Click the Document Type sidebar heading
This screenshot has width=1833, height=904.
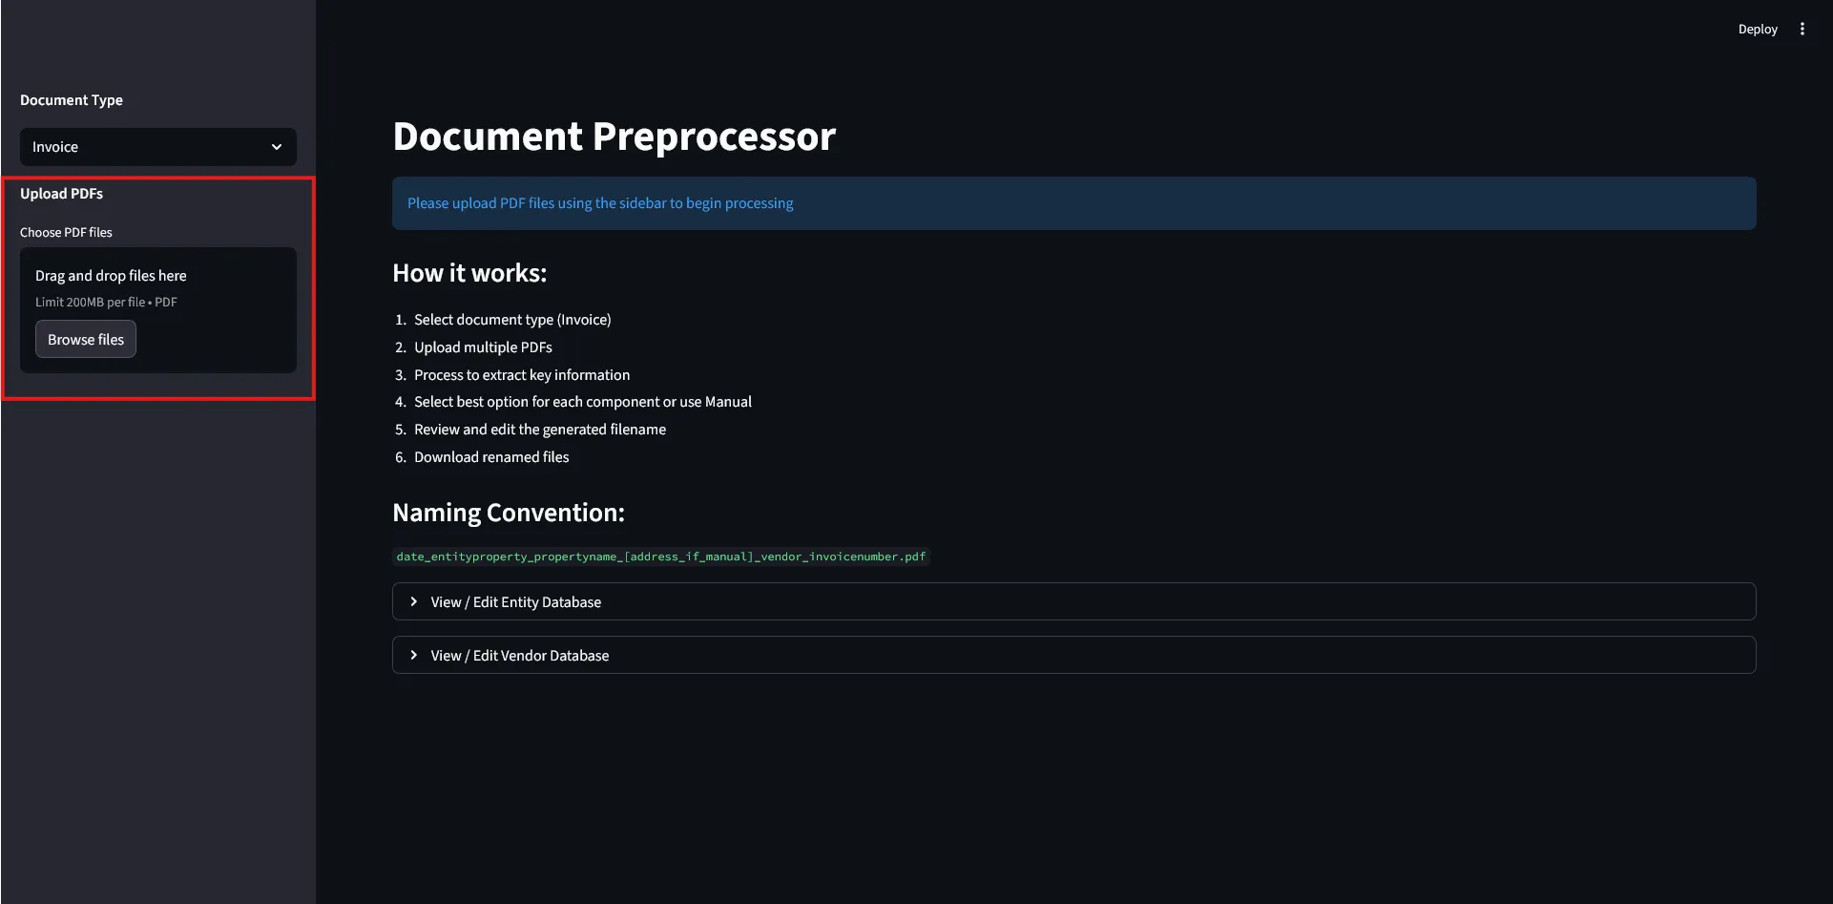(x=71, y=99)
